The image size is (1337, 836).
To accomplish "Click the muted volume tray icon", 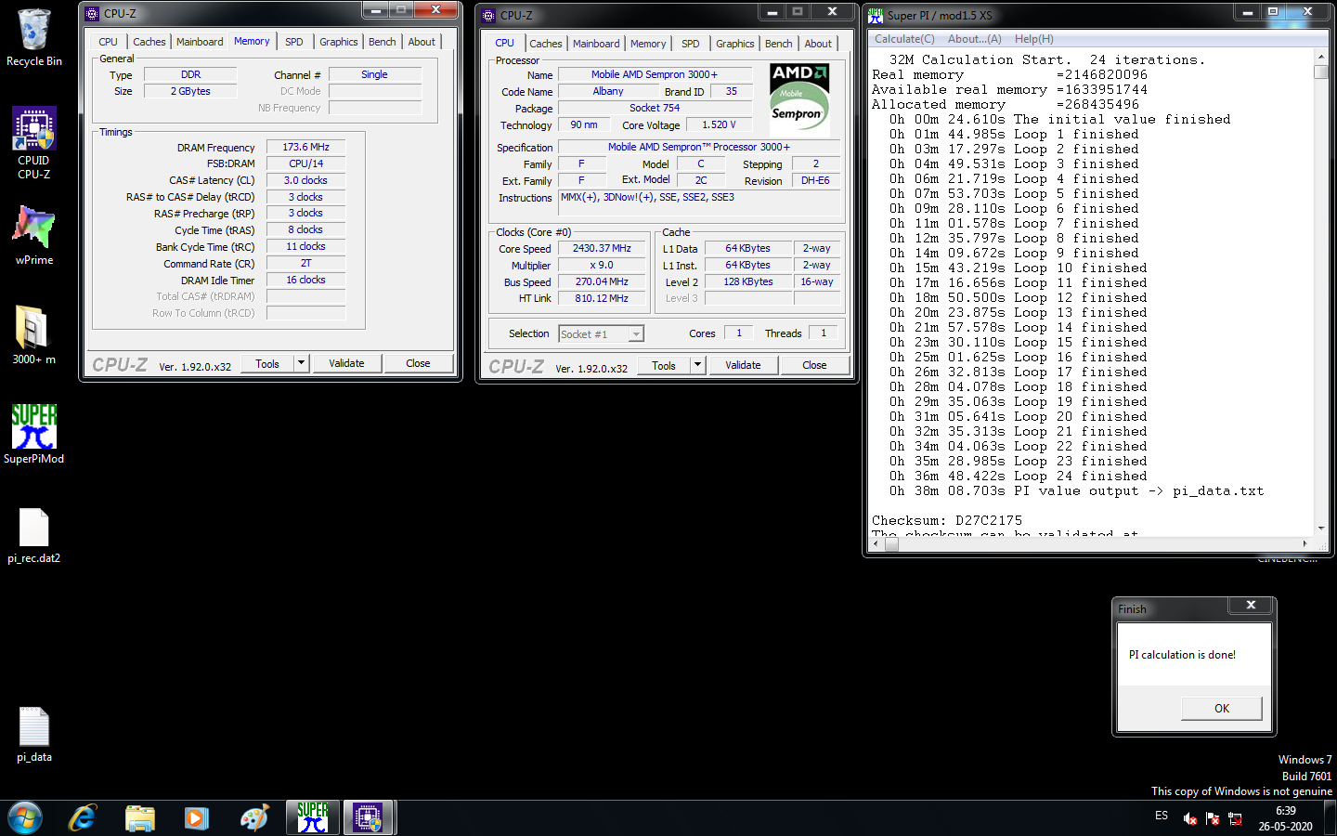I will click(1190, 818).
